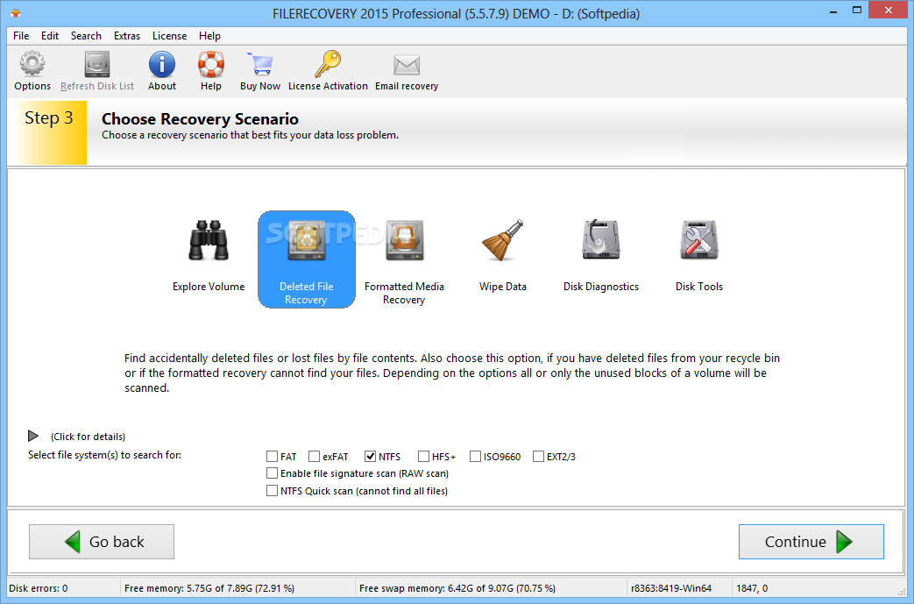
Task: Enable the EXT2/3 file system checkbox
Action: pos(538,457)
